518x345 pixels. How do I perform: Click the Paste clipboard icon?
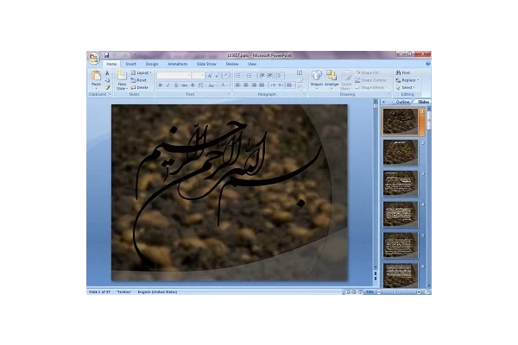(x=96, y=78)
